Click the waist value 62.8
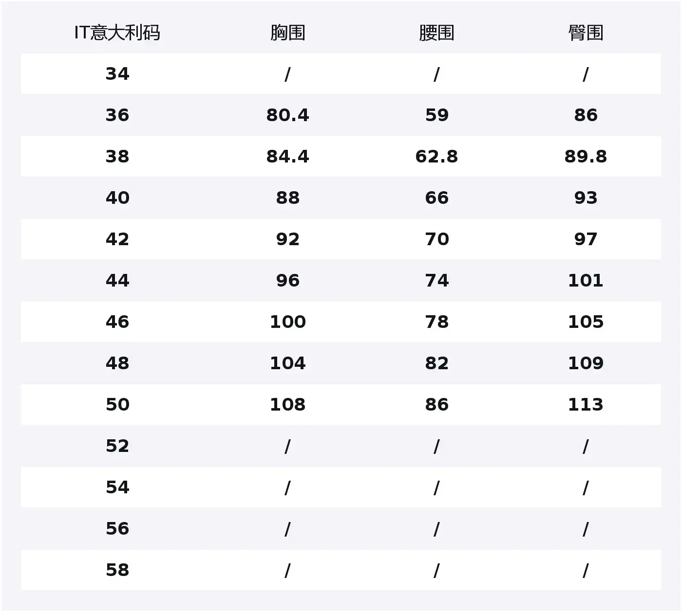The width and height of the screenshot is (682, 612). click(436, 157)
